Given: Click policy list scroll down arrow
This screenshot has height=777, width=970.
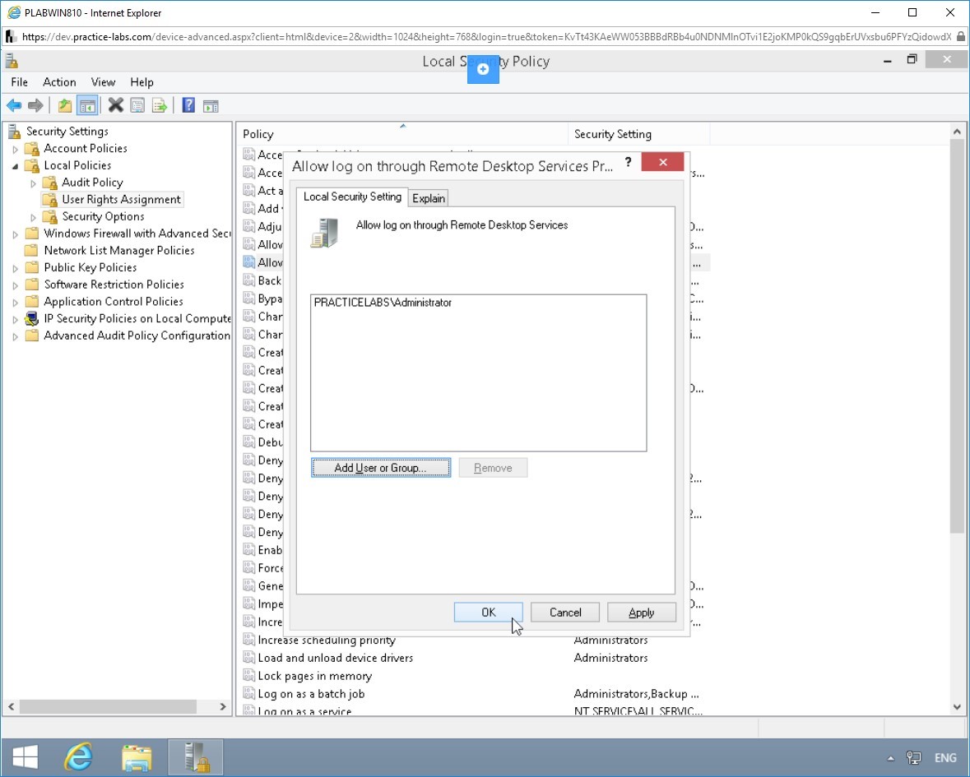Looking at the screenshot, I should [x=956, y=706].
